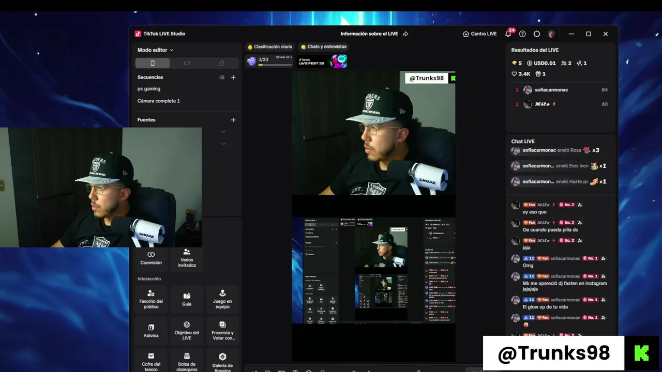662x372 pixels.
Task: Add a new scene in Secuencias
Action: point(233,78)
